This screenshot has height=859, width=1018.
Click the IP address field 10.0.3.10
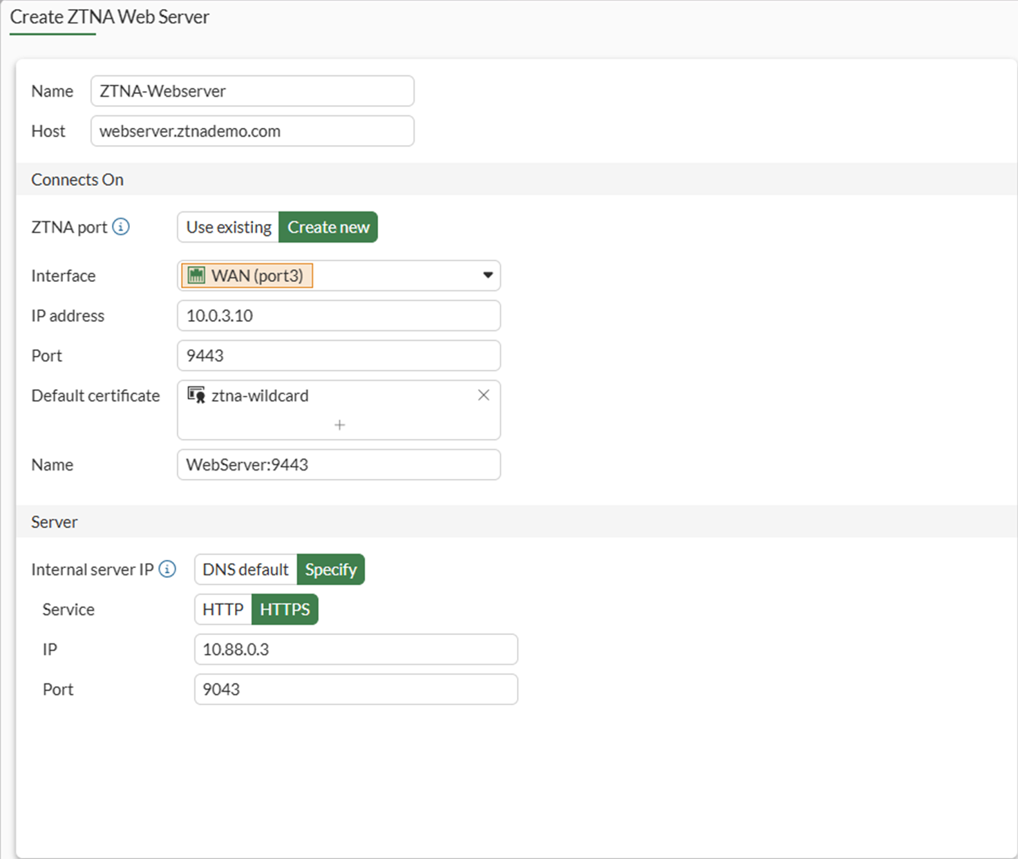[x=339, y=316]
